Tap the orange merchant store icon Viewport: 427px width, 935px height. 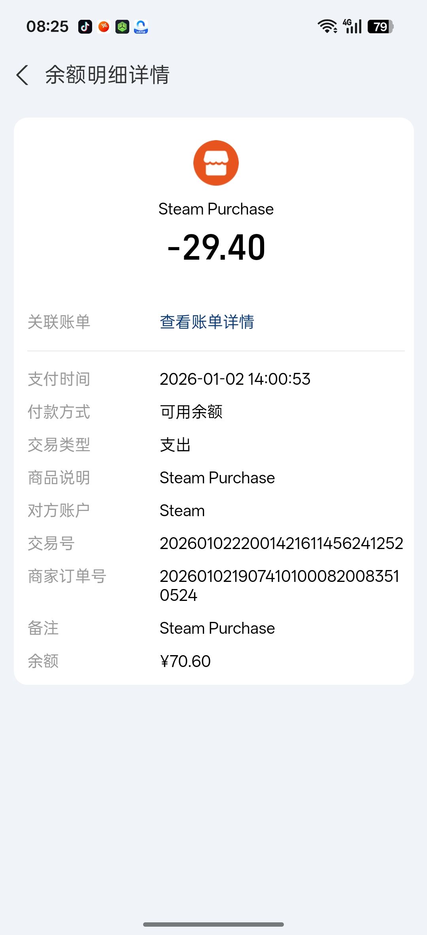[x=216, y=163]
